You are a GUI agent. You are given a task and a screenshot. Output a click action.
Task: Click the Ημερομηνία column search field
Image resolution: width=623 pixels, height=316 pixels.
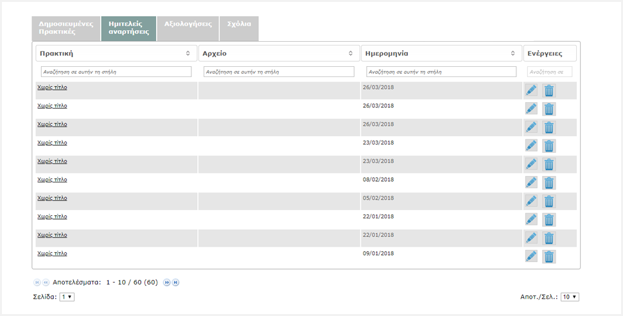tap(441, 72)
